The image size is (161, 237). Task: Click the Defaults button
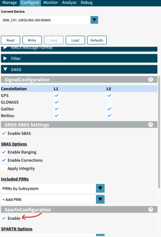point(97,40)
